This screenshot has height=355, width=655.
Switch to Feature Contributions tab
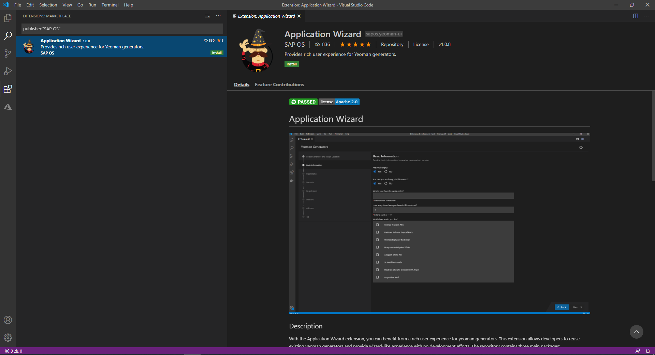279,84
